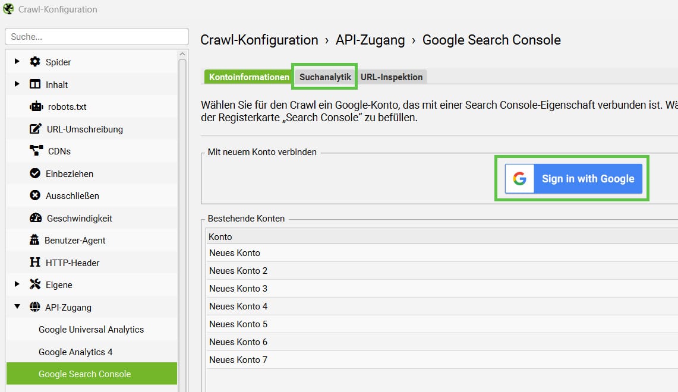Viewport: 678px width, 392px height.
Task: Click the URL-Umschreibung edit icon
Action: (x=36, y=129)
